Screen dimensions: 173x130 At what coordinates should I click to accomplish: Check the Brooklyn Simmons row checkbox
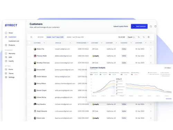[29, 63]
